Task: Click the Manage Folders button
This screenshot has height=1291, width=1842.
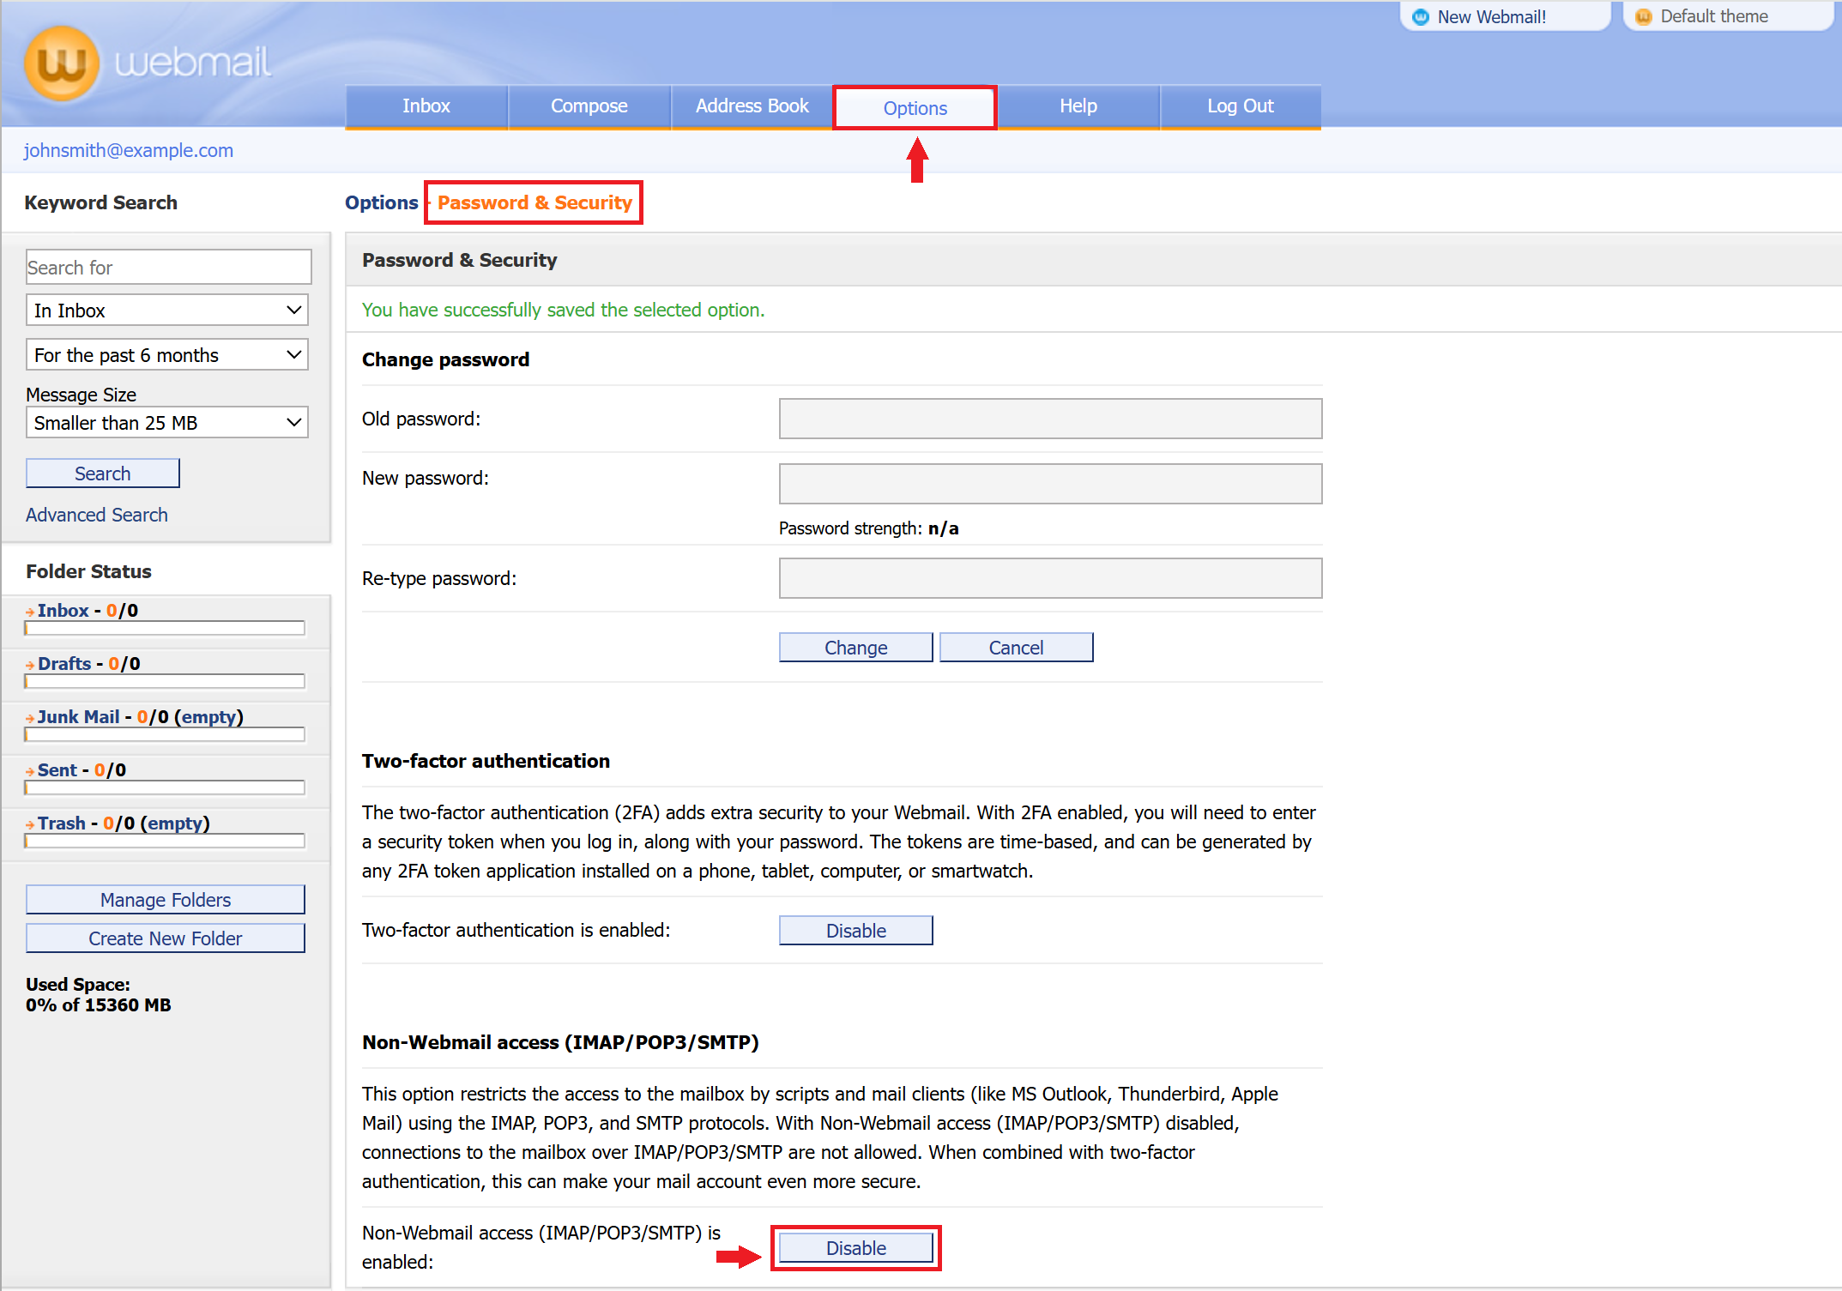Action: 166,900
